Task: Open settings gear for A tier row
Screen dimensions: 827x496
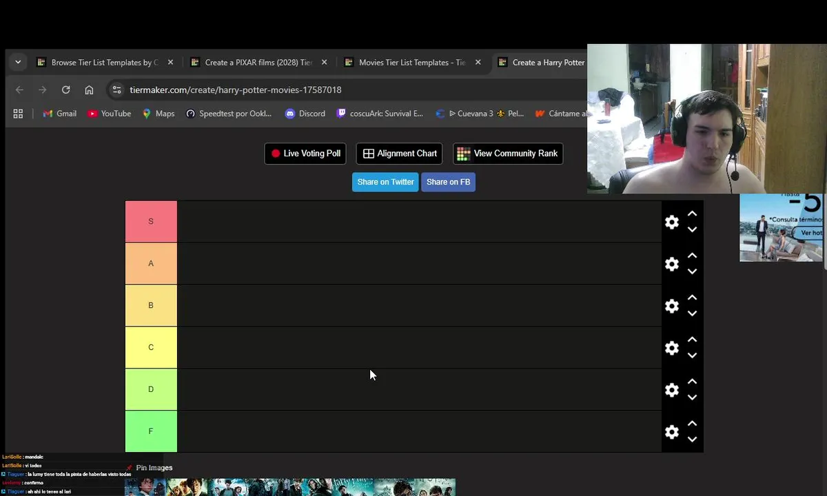Action: point(672,264)
